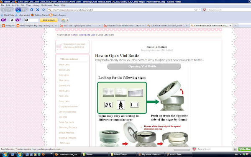Click the How to Open Vial Bottle heading
This screenshot has width=251, height=157.
pyautogui.click(x=117, y=56)
